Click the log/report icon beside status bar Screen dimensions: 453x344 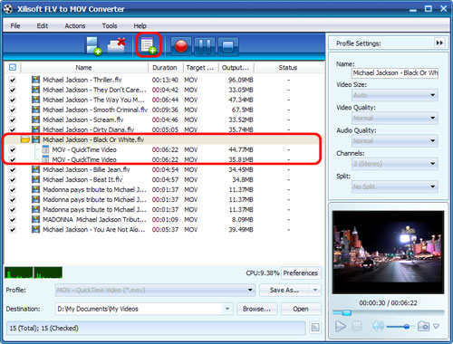click(315, 328)
